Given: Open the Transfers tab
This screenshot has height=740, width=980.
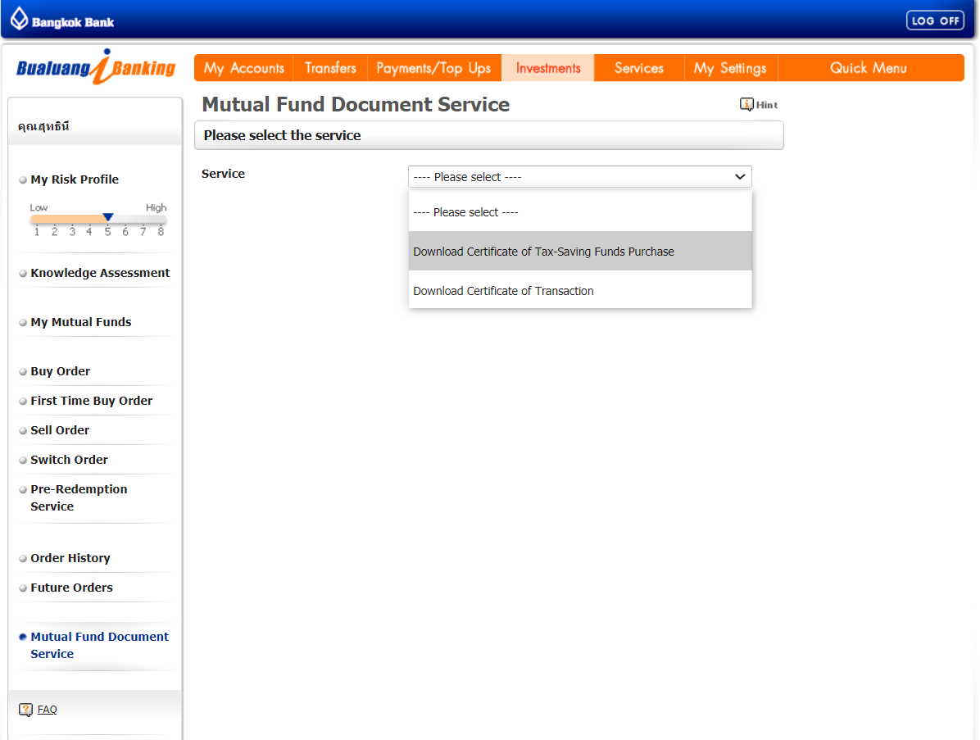Looking at the screenshot, I should [330, 67].
